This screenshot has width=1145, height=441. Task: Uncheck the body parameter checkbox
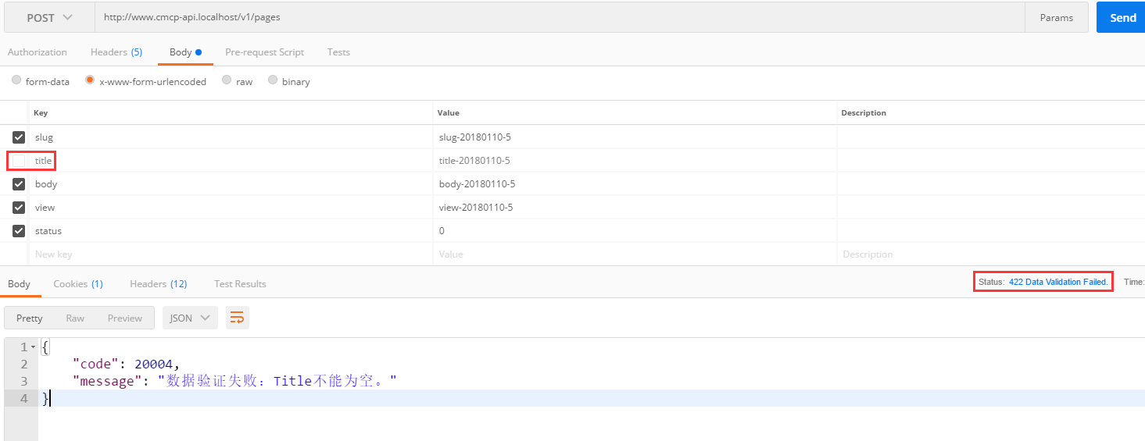(x=19, y=184)
